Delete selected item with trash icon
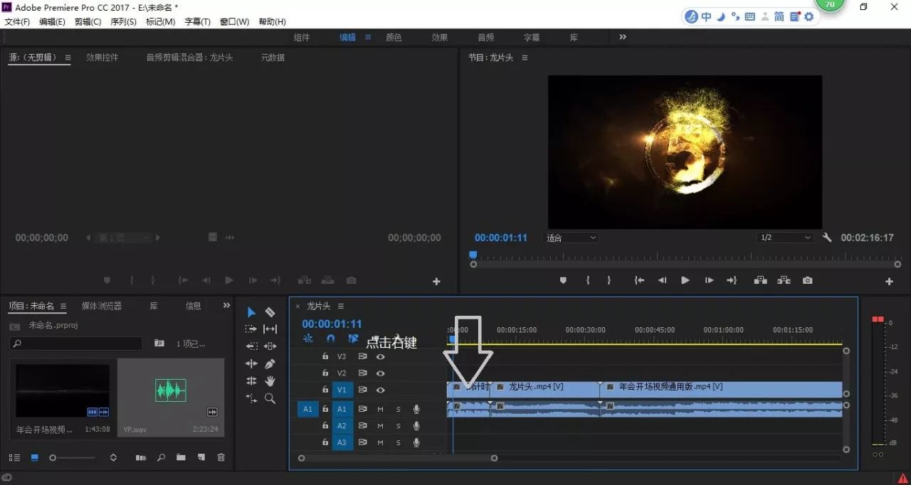Image resolution: width=911 pixels, height=485 pixels. pos(221,458)
